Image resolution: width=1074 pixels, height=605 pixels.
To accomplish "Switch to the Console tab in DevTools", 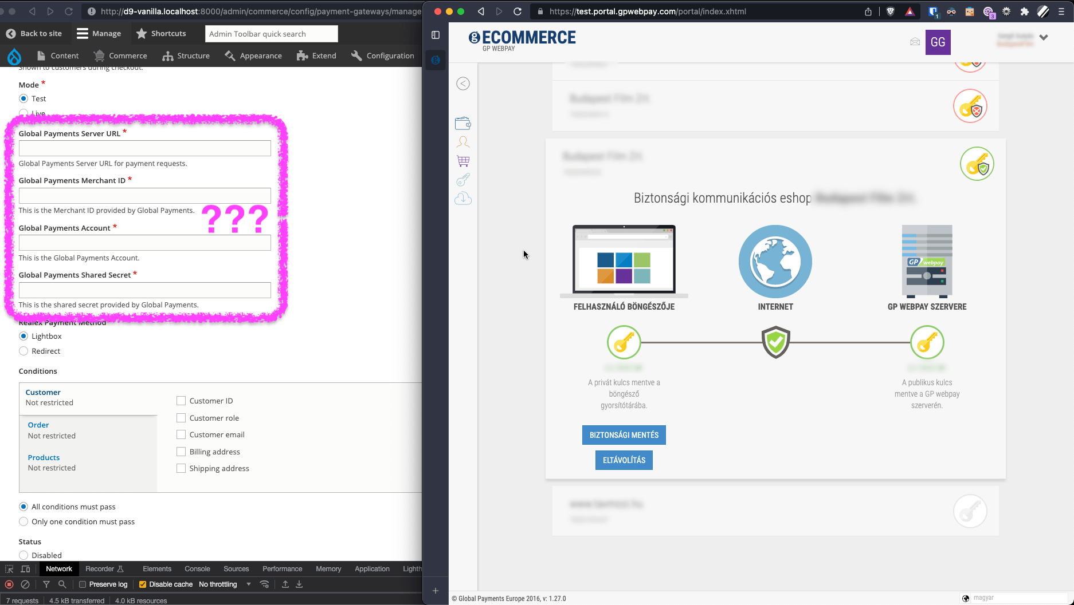I will point(197,569).
